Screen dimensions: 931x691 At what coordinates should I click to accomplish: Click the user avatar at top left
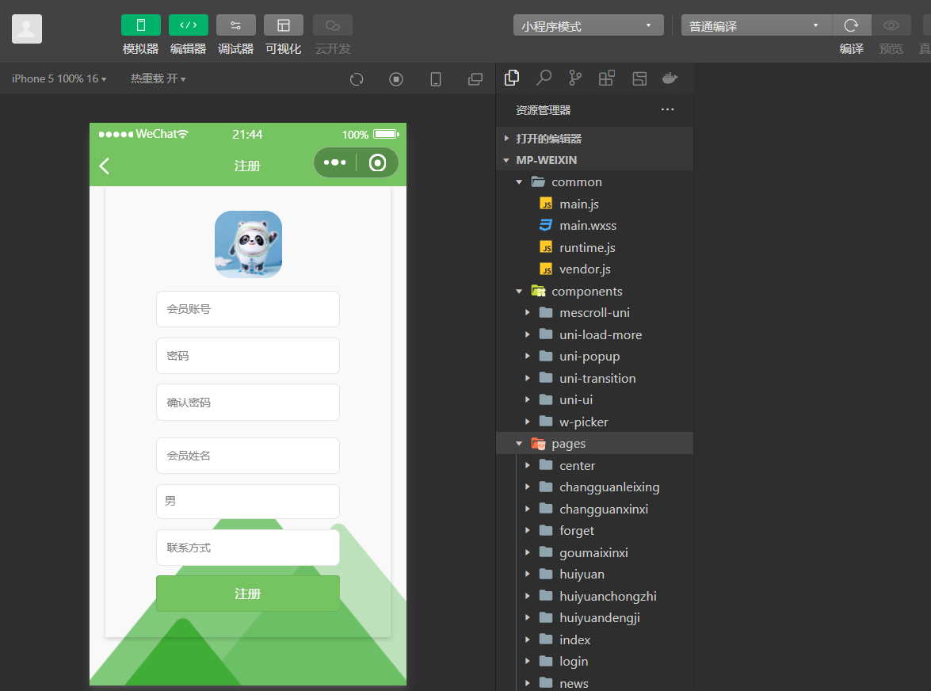click(27, 29)
